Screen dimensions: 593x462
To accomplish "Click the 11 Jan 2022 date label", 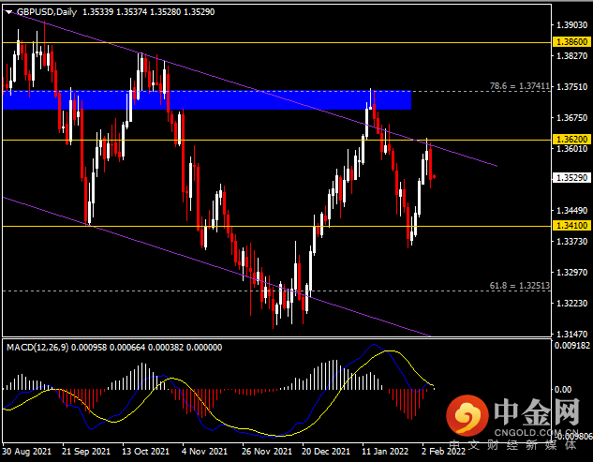I will point(385,452).
